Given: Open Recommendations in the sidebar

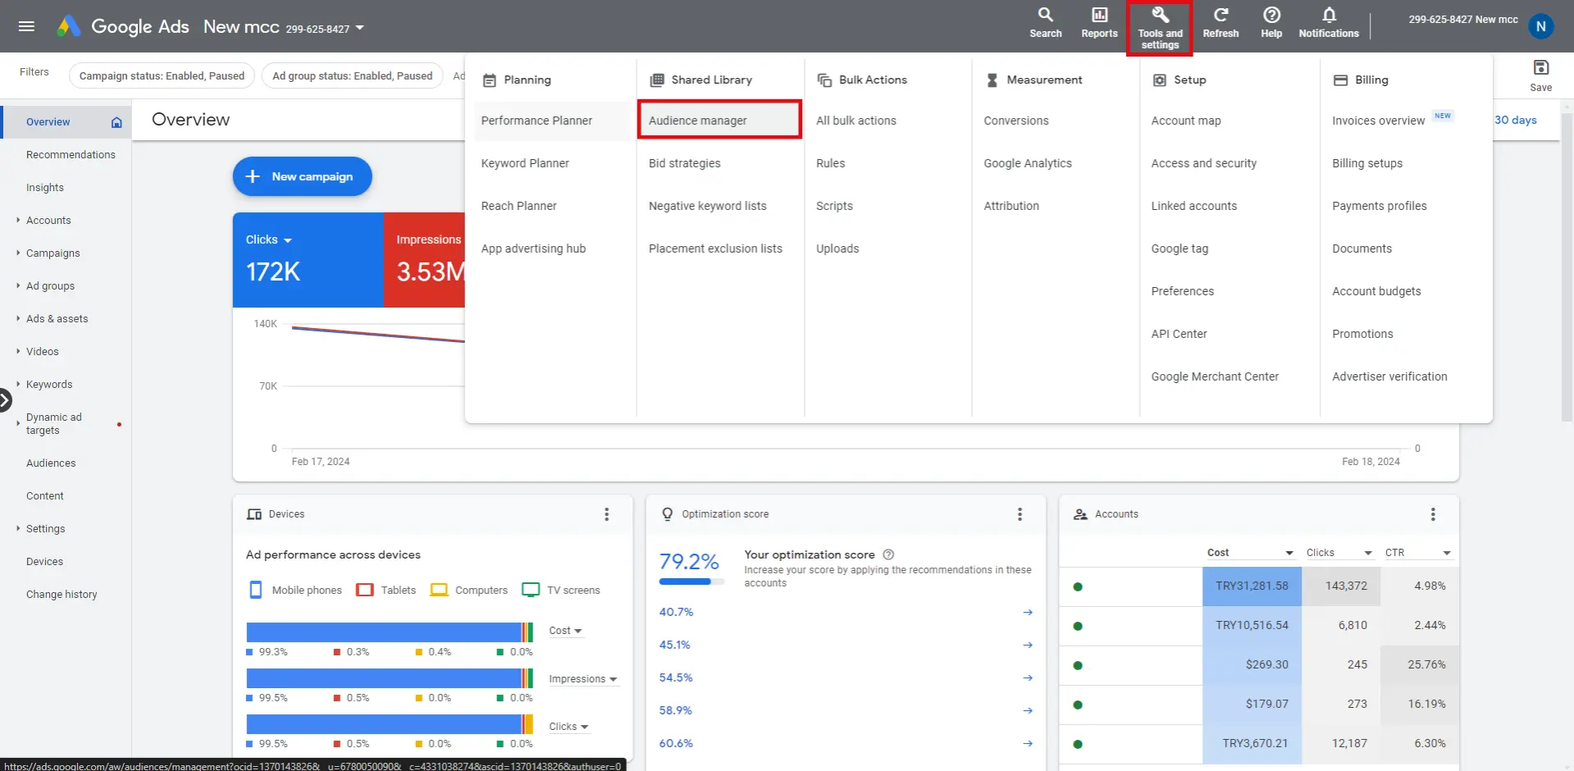Looking at the screenshot, I should tap(71, 155).
